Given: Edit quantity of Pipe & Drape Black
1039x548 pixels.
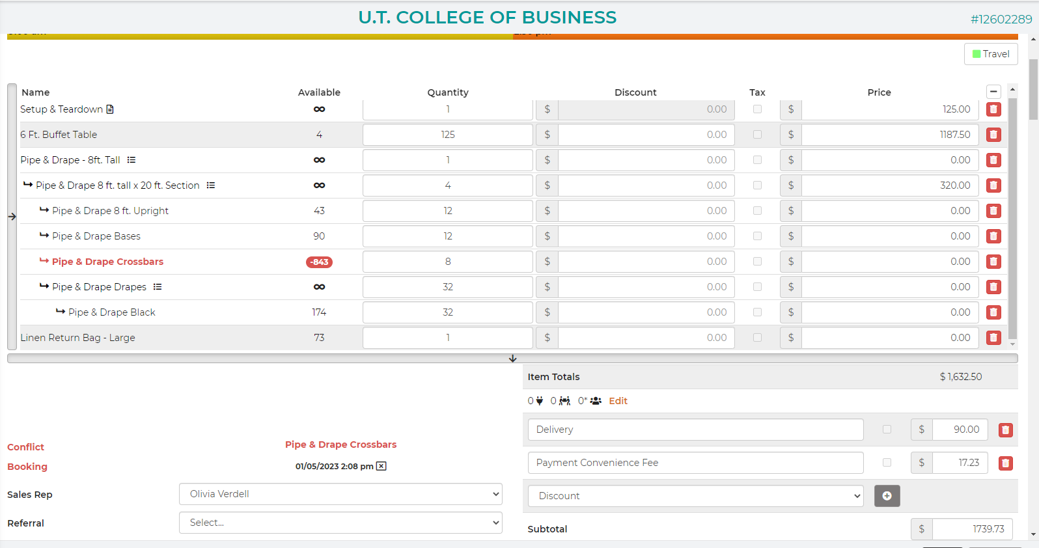Looking at the screenshot, I should [448, 312].
